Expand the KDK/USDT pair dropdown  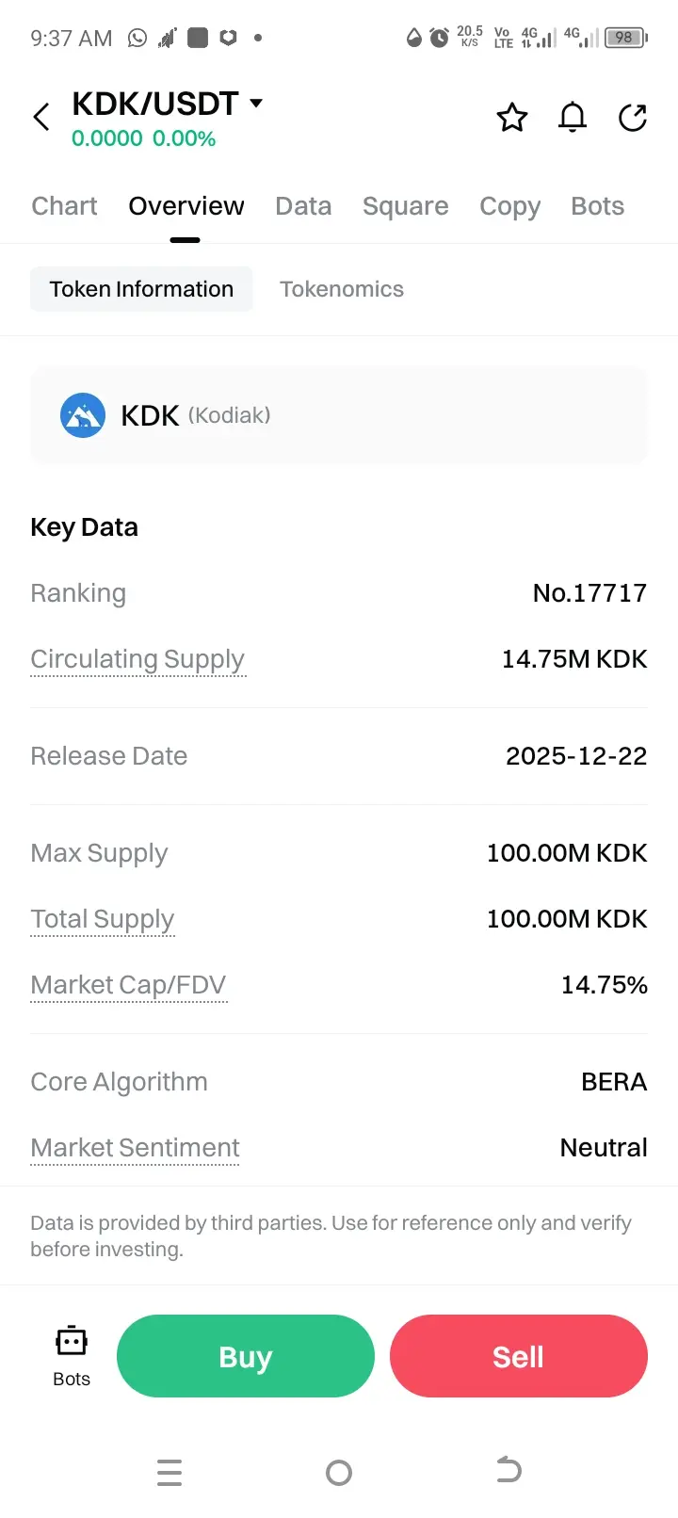point(256,103)
